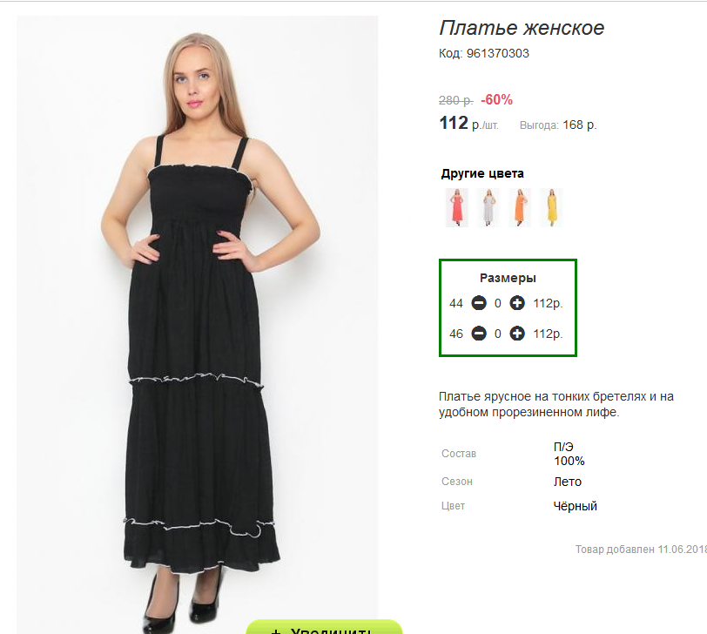Click the size 46 quantity value

point(498,334)
